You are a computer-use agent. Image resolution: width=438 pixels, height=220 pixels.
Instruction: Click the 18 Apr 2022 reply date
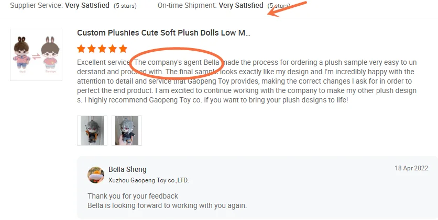(x=411, y=168)
